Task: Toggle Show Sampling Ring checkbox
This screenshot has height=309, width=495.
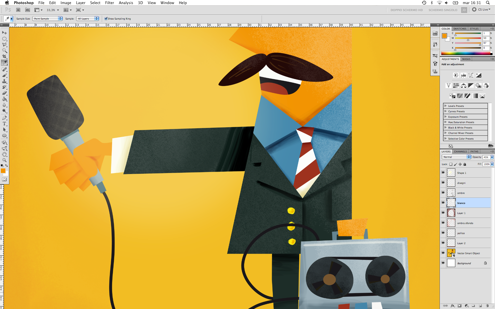Action: pos(106,19)
